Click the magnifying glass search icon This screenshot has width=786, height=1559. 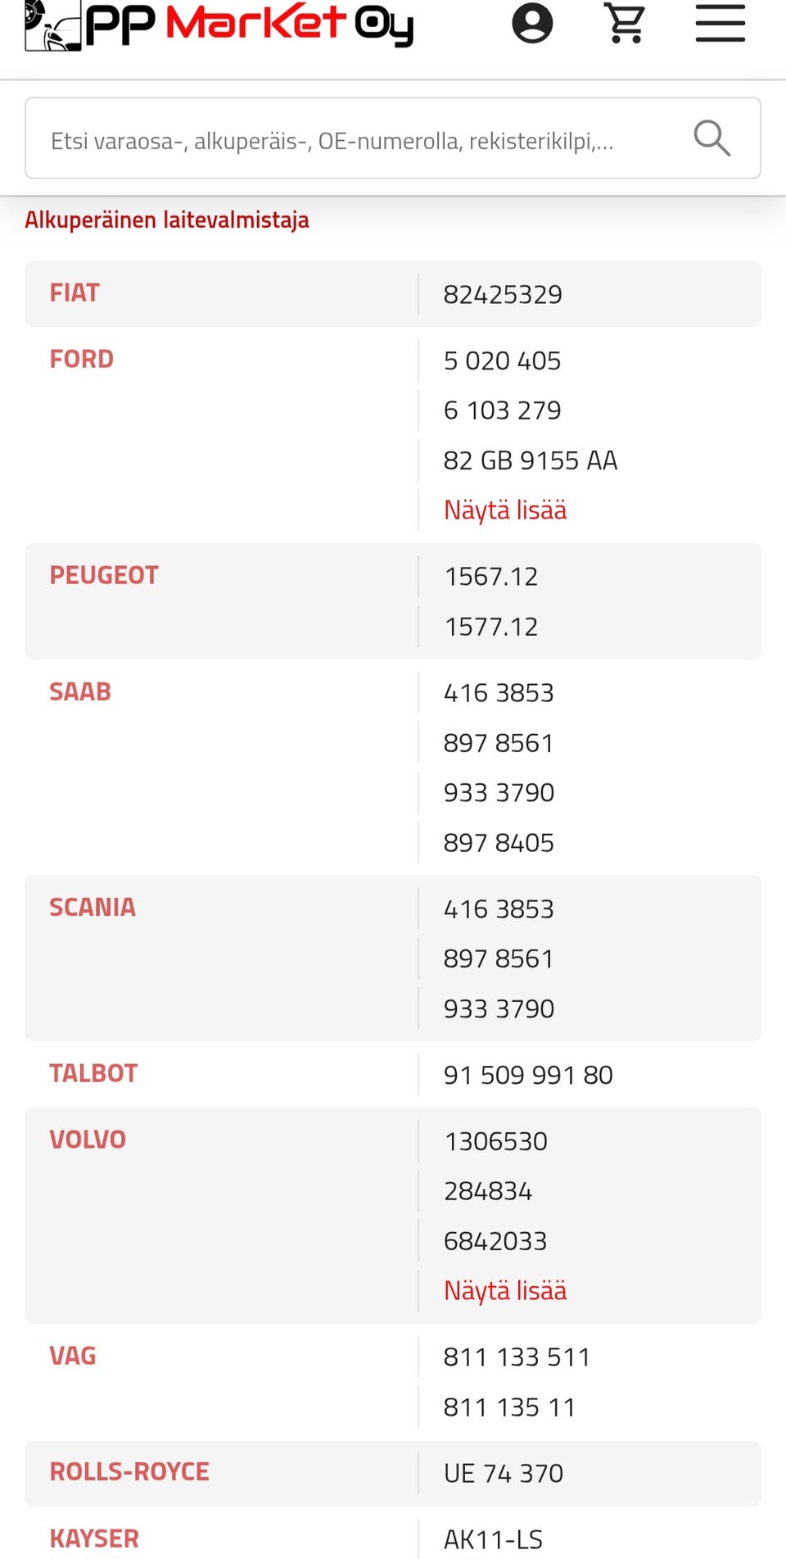(x=711, y=138)
